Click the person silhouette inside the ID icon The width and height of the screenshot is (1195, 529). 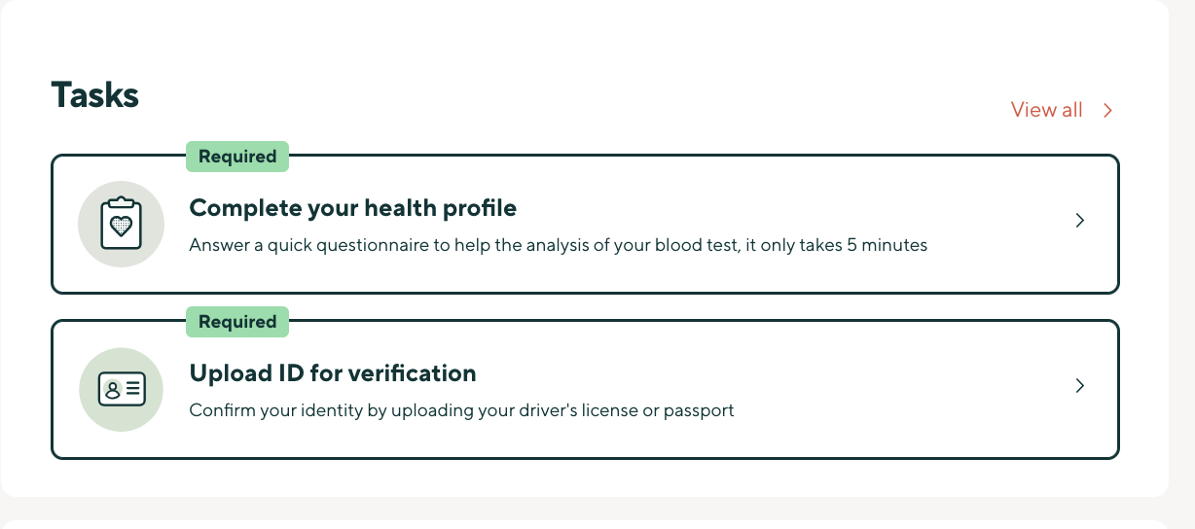click(x=113, y=389)
